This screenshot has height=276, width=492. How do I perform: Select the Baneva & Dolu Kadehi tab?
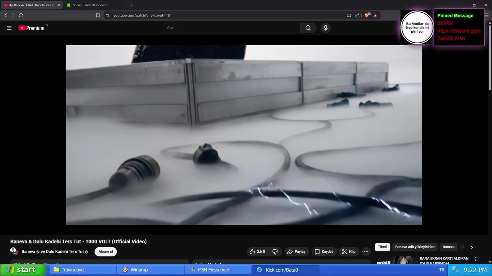pyautogui.click(x=32, y=5)
